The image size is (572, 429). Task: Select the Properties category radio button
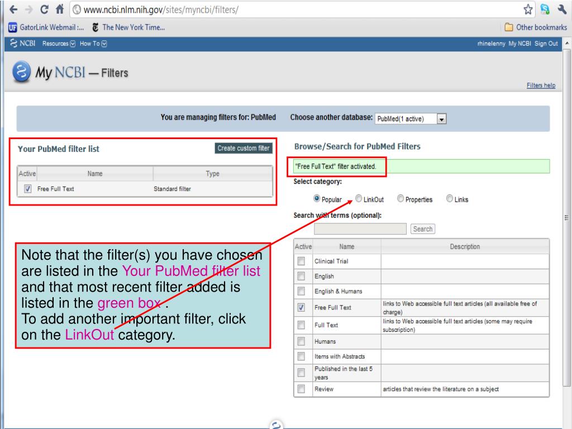[x=401, y=198]
